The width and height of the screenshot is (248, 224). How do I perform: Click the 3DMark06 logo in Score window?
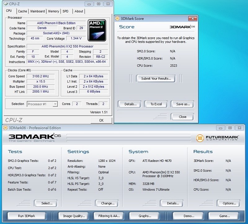pyautogui.click(x=182, y=27)
